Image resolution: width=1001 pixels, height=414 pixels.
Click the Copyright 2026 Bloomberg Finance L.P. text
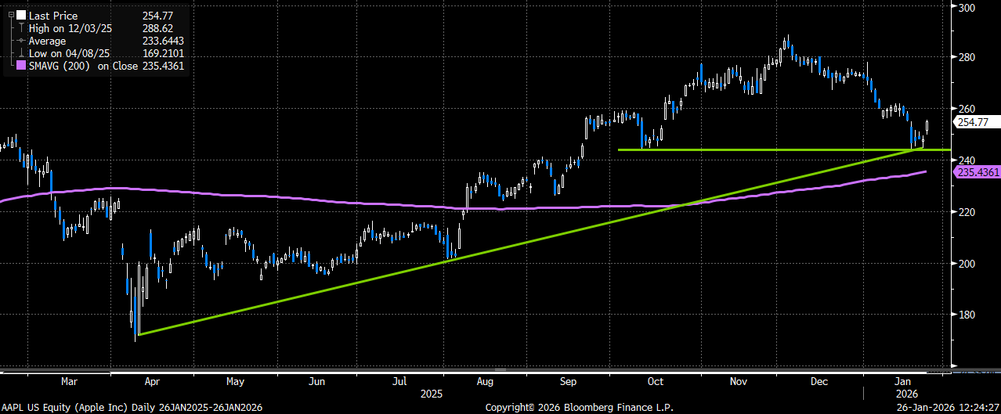tap(579, 408)
